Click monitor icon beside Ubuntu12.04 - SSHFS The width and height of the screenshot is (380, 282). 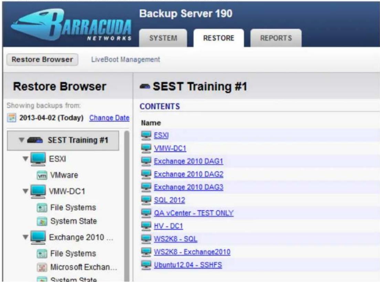click(x=146, y=265)
